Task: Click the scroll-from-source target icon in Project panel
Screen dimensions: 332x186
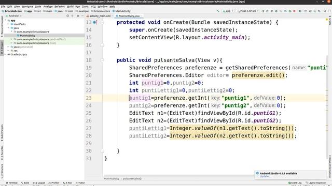Action: tap(68, 16)
